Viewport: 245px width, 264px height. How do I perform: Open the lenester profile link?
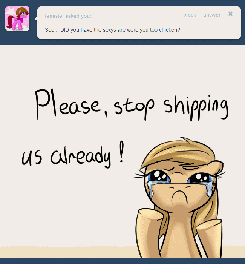(x=54, y=16)
